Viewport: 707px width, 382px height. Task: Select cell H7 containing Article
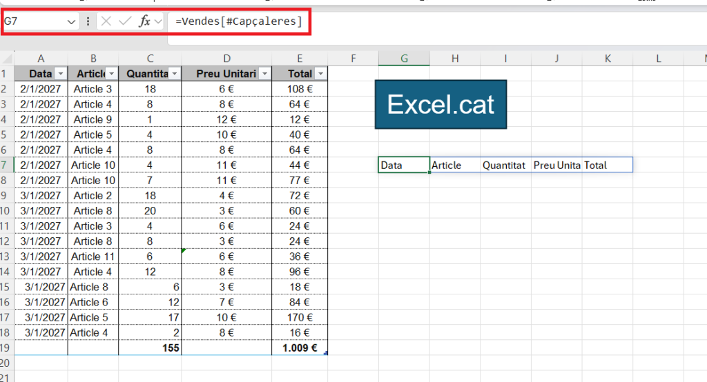455,165
